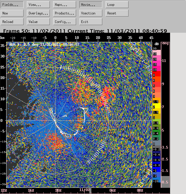The image size is (186, 194).
Task: Click the Reset button
Action: [117, 13]
